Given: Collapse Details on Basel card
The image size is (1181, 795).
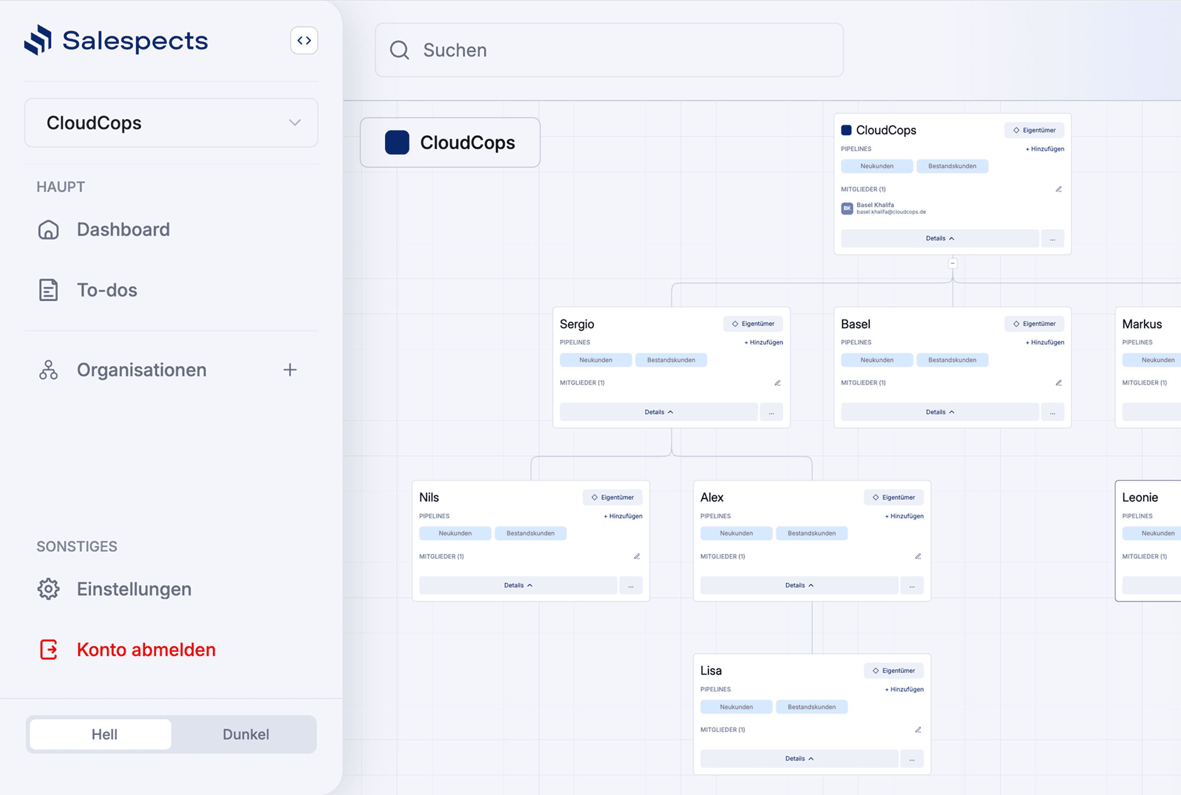Looking at the screenshot, I should [939, 412].
